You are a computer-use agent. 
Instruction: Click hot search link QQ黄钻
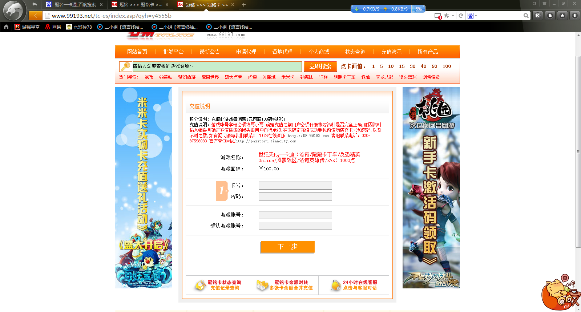tap(166, 77)
